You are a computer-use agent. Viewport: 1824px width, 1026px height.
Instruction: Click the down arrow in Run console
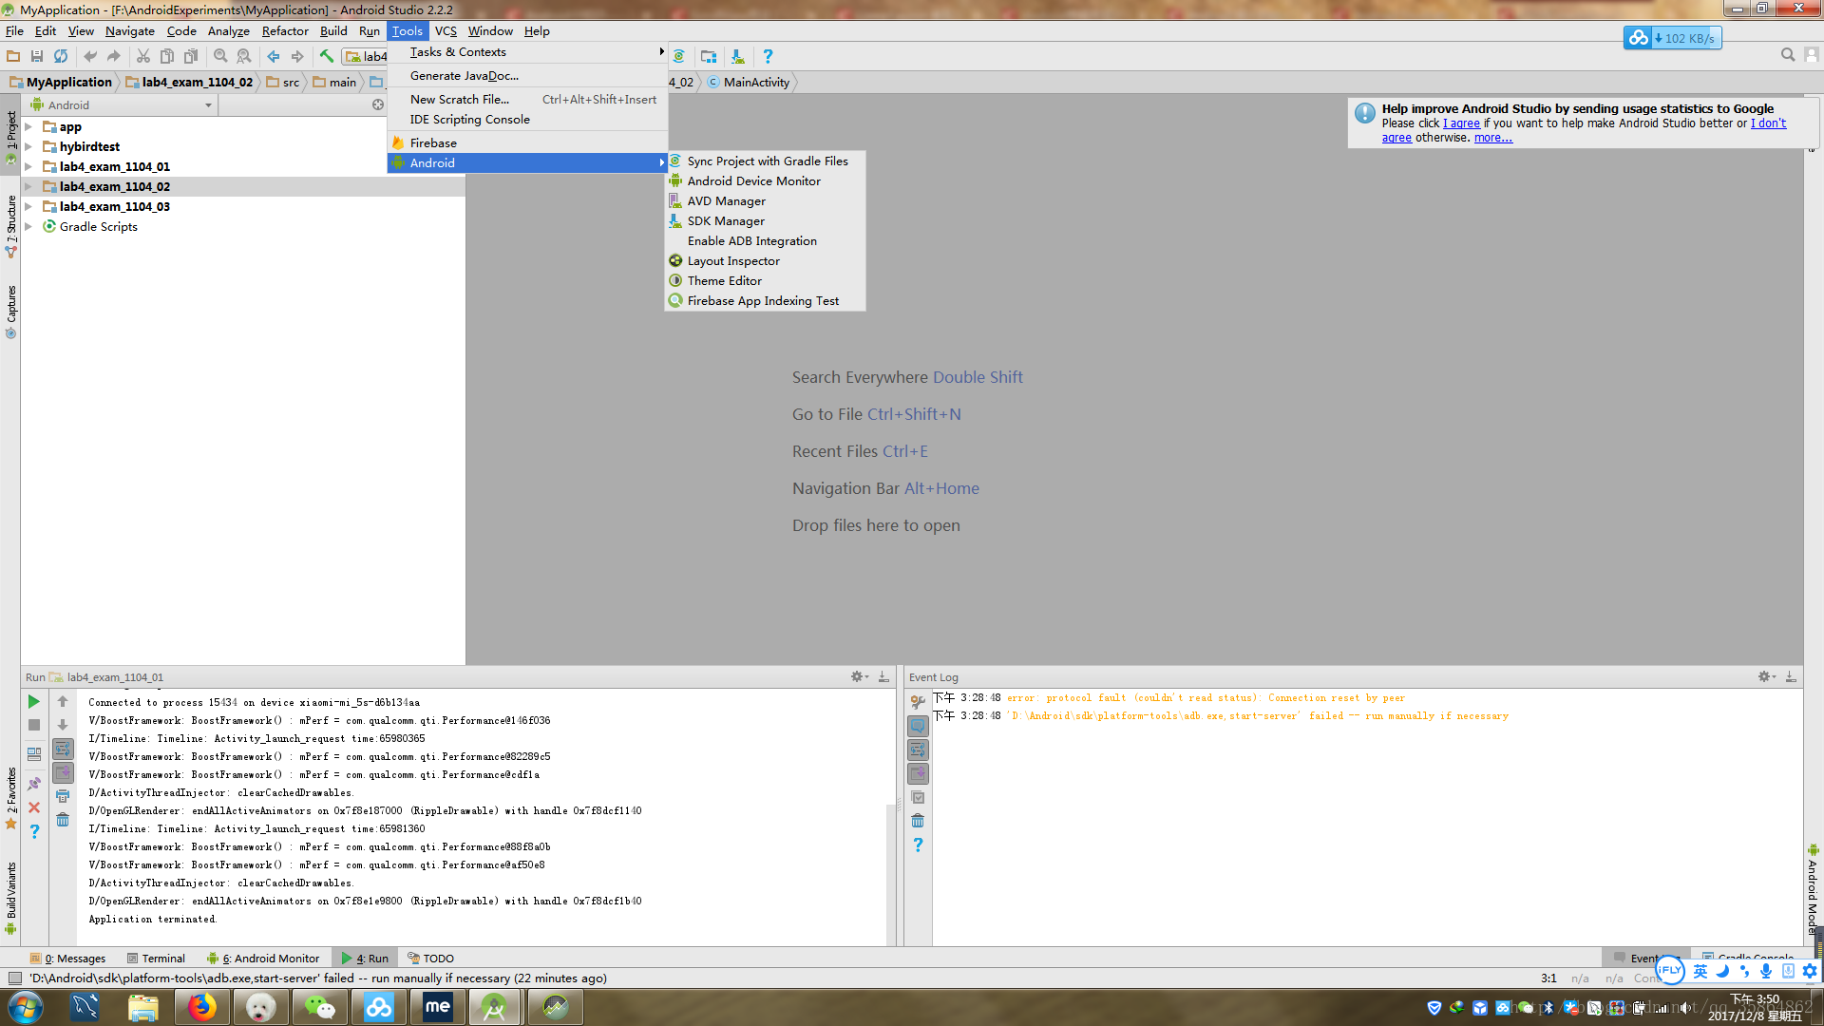pos(63,725)
